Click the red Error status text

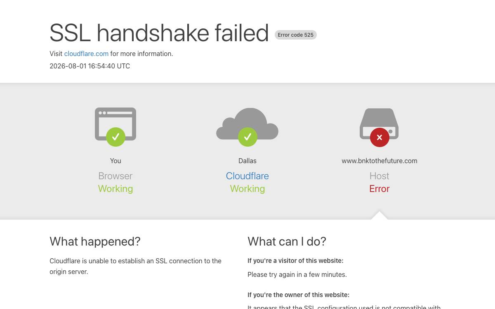coord(379,189)
